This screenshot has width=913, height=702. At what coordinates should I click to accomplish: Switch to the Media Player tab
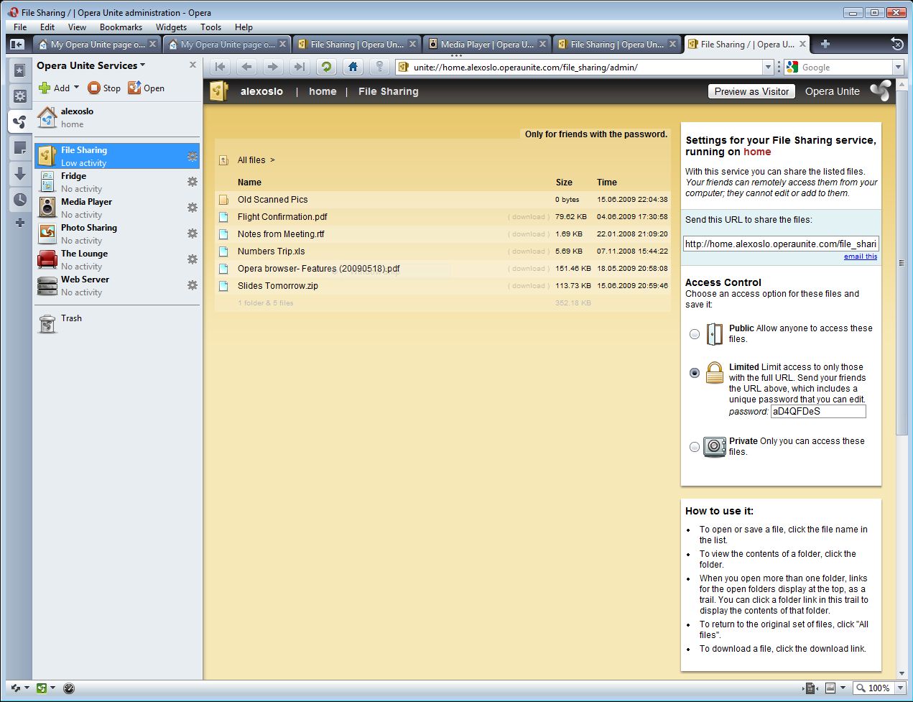tap(486, 45)
